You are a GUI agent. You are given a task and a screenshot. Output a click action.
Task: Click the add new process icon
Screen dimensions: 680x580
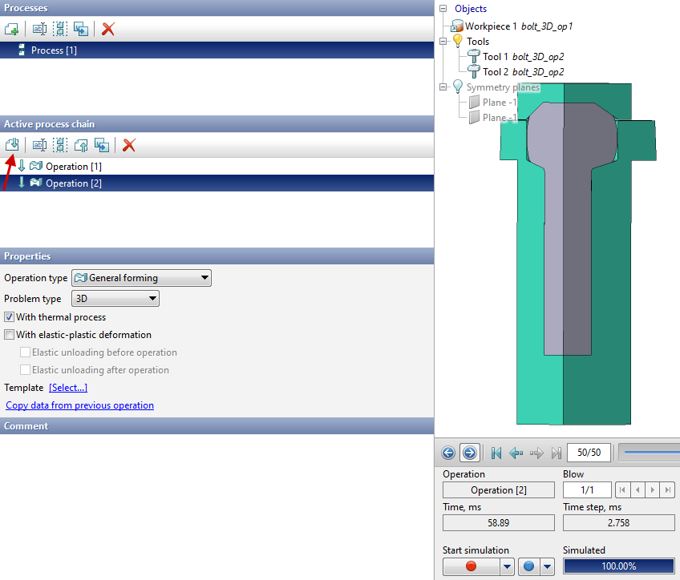click(11, 29)
